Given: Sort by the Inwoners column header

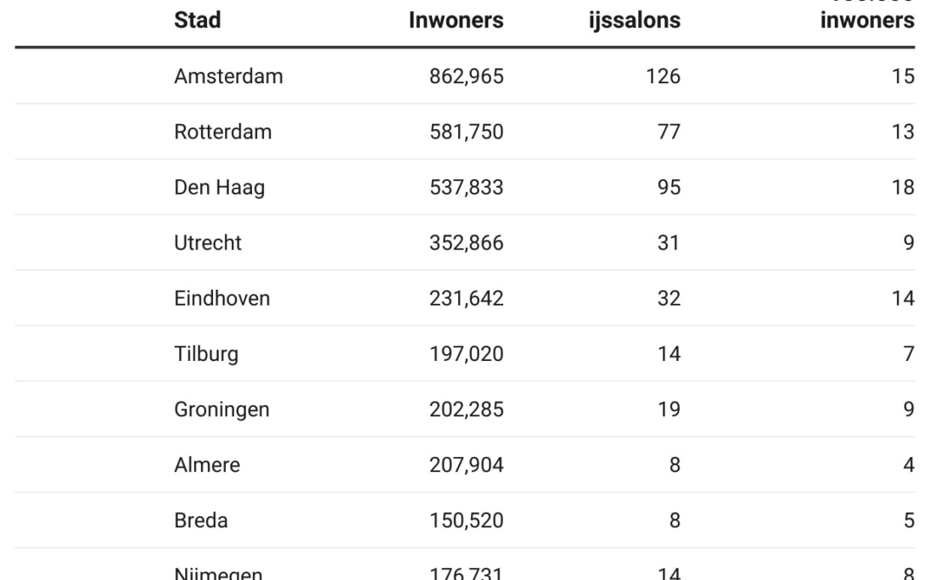Looking at the screenshot, I should point(456,20).
